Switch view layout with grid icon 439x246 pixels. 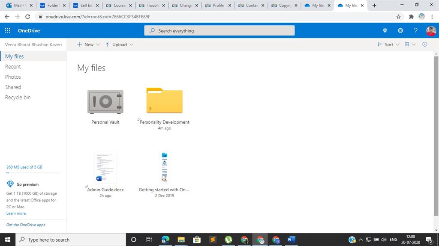pyautogui.click(x=407, y=44)
